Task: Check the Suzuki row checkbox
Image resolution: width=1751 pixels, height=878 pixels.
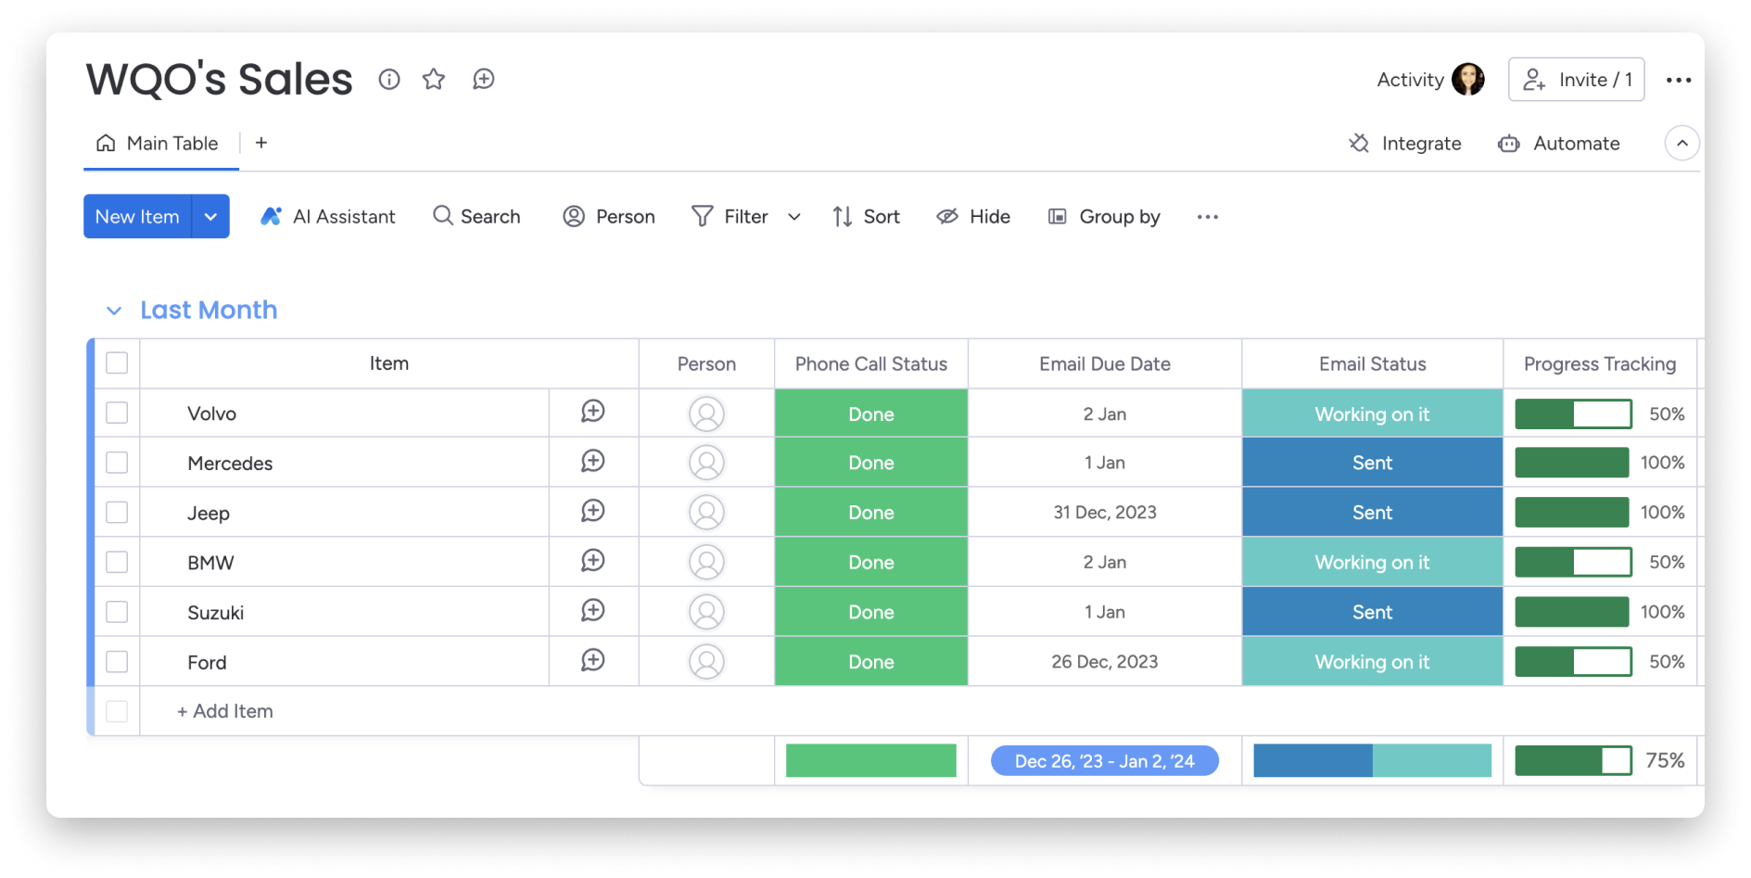Action: (117, 612)
